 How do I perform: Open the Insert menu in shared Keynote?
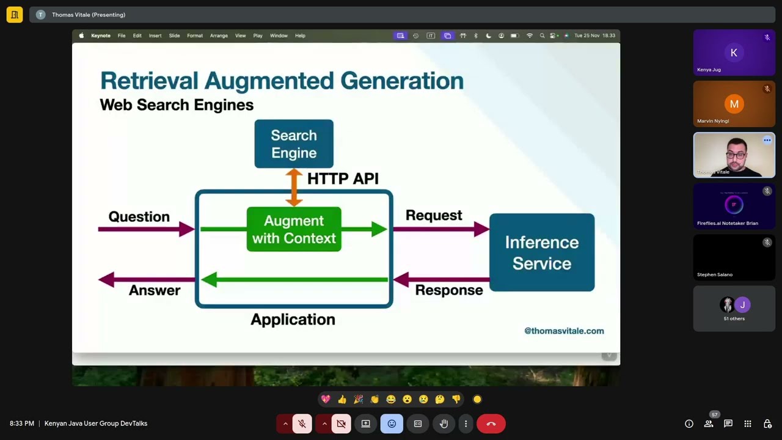[x=155, y=35]
